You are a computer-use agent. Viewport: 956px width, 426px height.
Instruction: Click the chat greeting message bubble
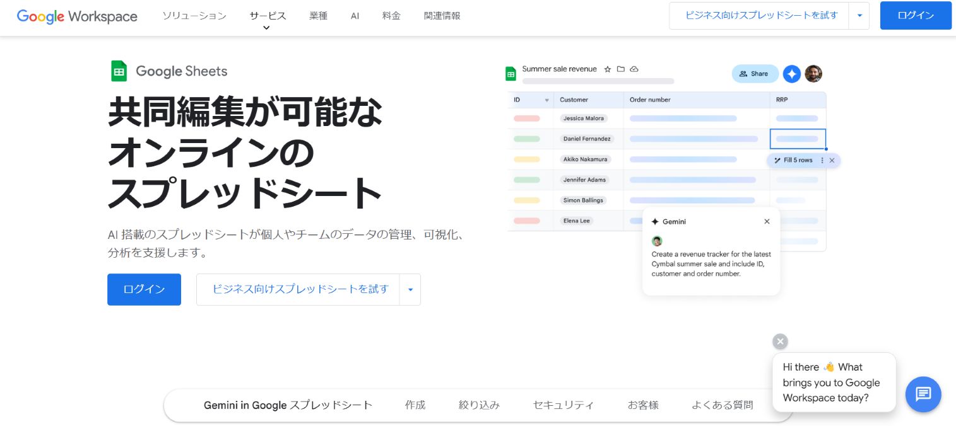(834, 383)
